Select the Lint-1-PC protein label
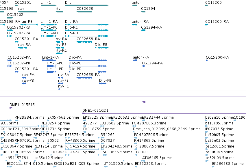 (55, 63)
